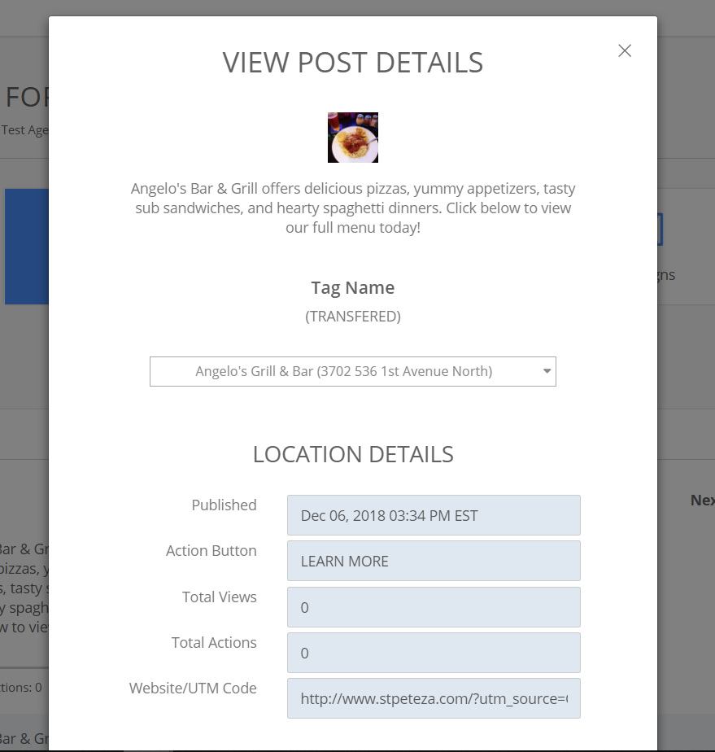Click the Website/UTM Code label
This screenshot has width=715, height=752.
[x=193, y=688]
